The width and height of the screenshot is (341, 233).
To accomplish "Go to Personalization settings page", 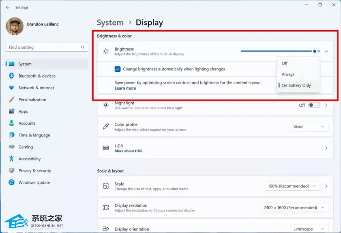I will (32, 99).
